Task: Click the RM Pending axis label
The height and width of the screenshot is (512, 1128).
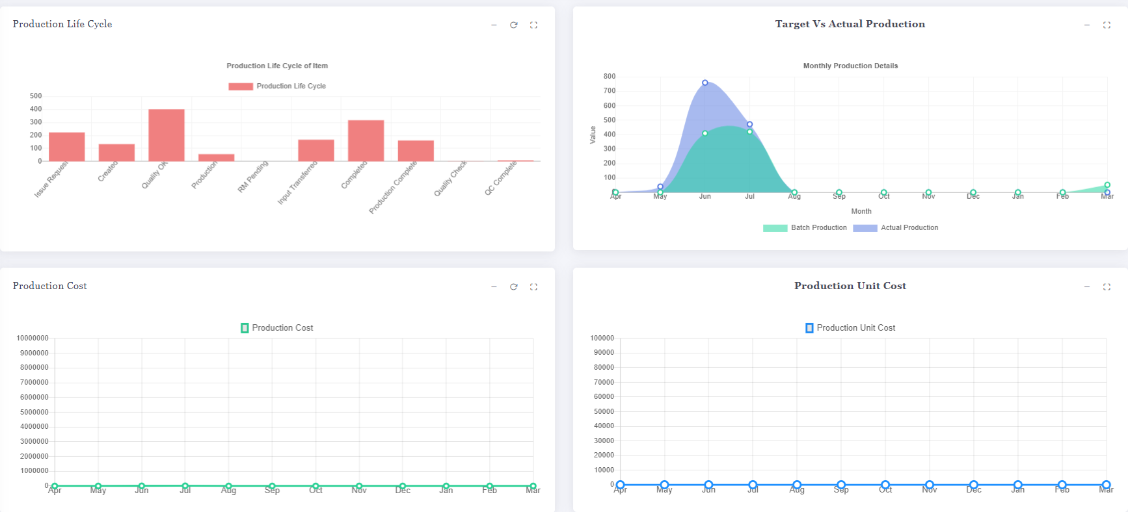Action: pos(253,177)
